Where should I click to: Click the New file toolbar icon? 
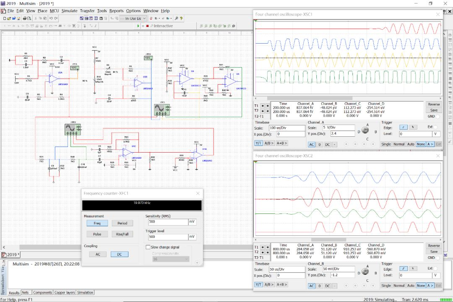pos(4,18)
